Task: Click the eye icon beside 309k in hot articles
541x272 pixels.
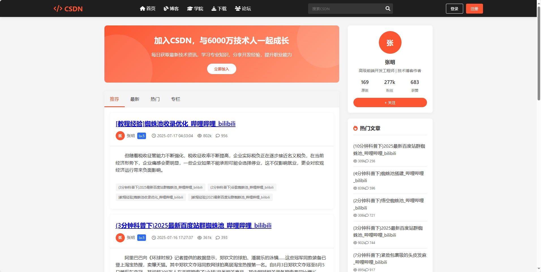Action: click(355, 161)
